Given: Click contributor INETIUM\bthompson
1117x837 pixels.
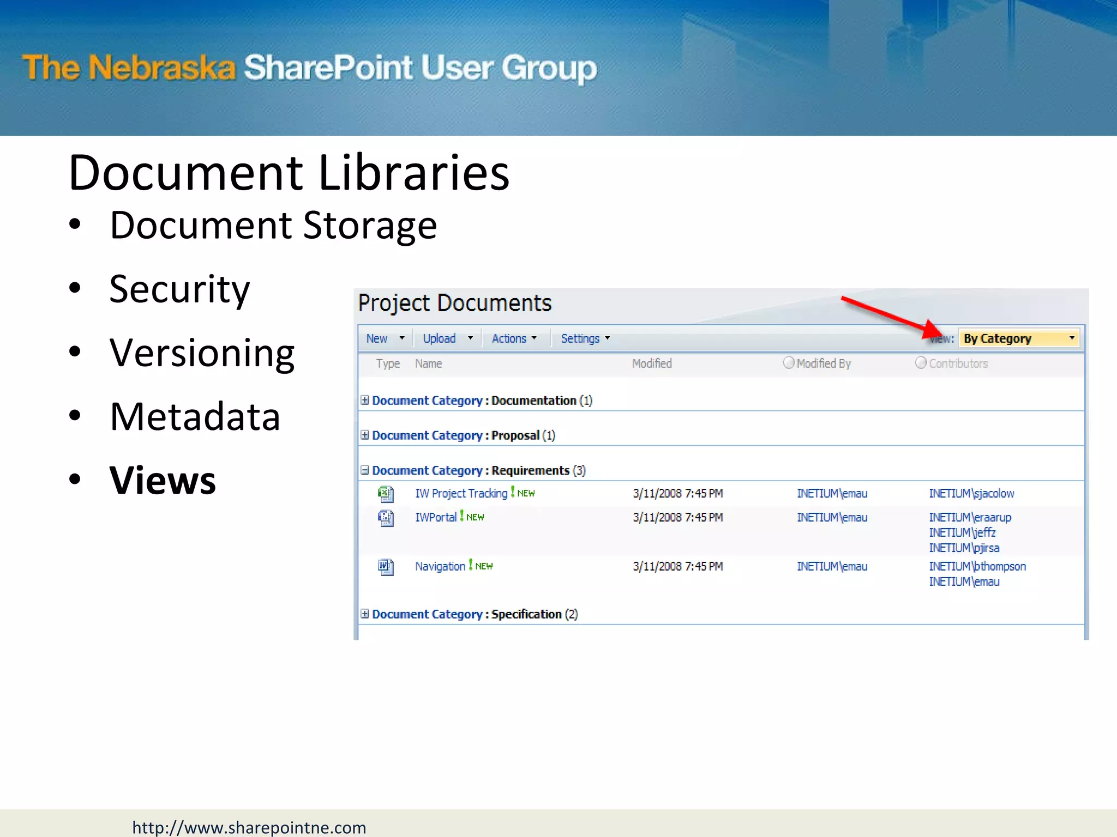Looking at the screenshot, I should pos(977,566).
